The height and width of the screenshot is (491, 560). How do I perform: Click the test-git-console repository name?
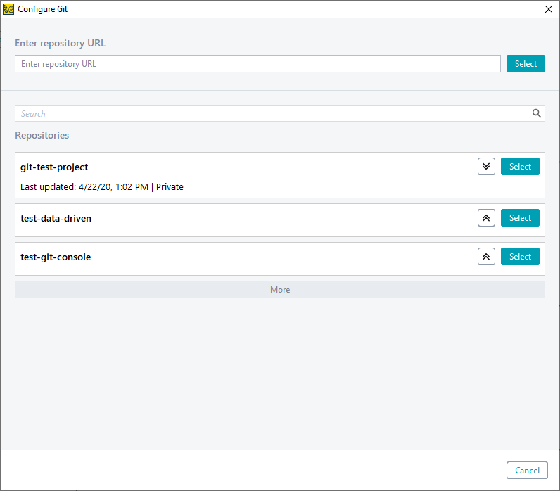tap(56, 257)
